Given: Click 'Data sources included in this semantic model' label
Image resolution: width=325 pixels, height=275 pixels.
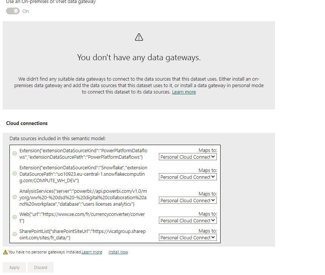Looking at the screenshot, I should click(x=58, y=138).
